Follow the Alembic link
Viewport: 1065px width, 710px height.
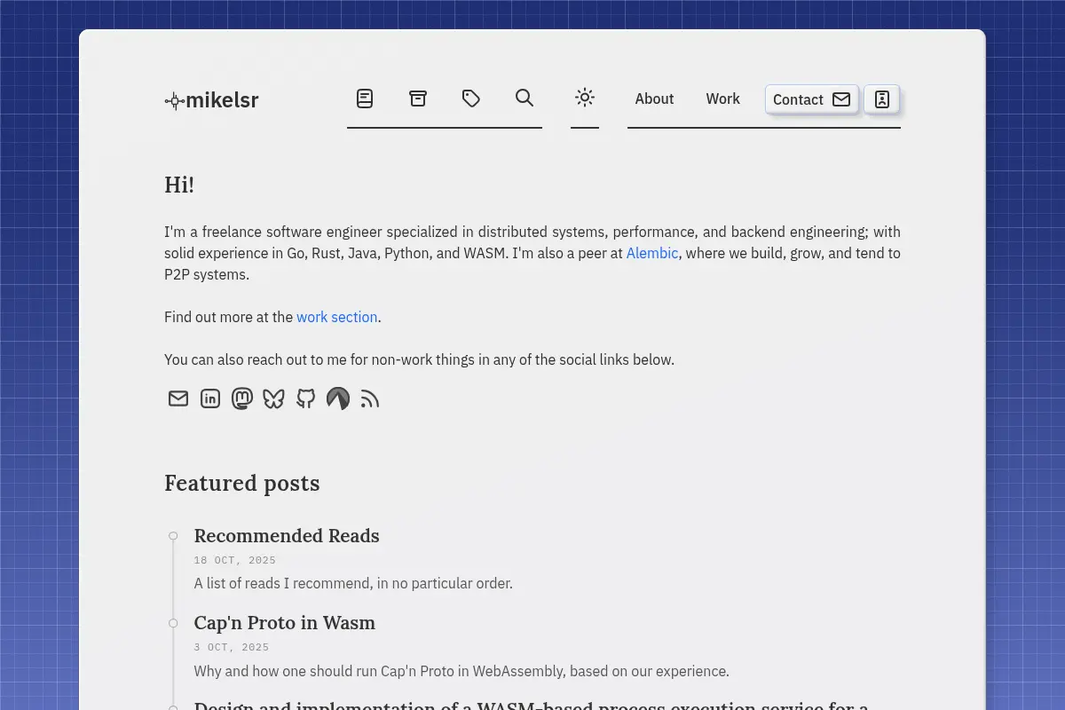click(652, 253)
